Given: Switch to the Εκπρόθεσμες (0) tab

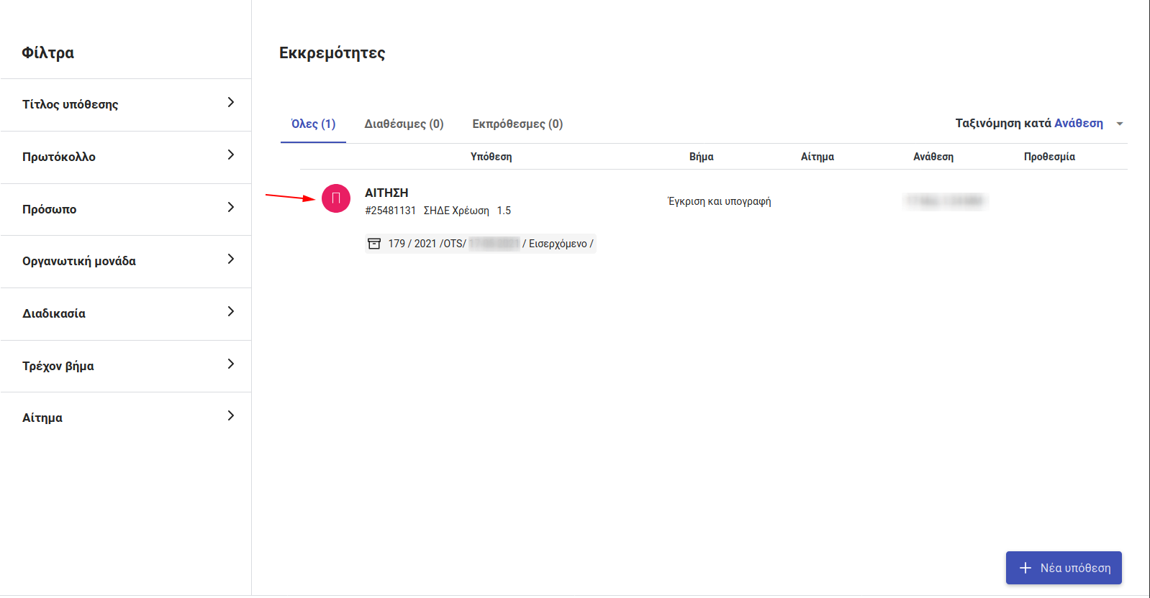Looking at the screenshot, I should point(517,124).
